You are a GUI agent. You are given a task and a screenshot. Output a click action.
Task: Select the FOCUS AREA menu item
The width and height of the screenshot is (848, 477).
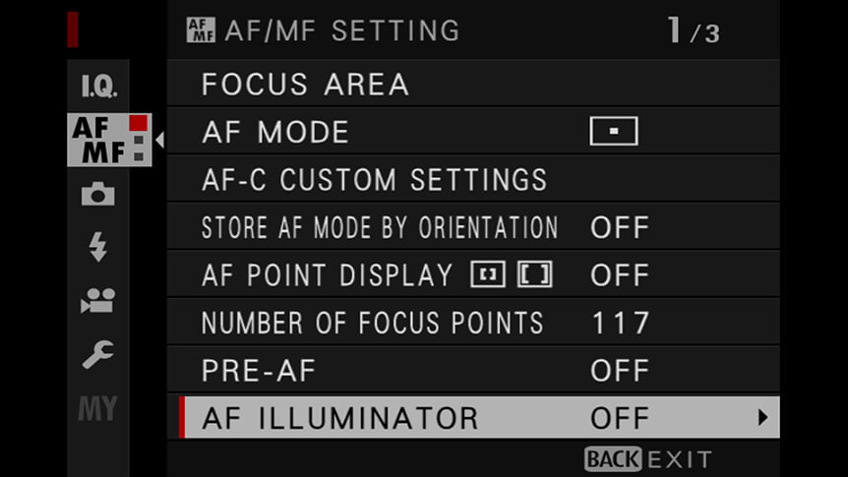[473, 84]
